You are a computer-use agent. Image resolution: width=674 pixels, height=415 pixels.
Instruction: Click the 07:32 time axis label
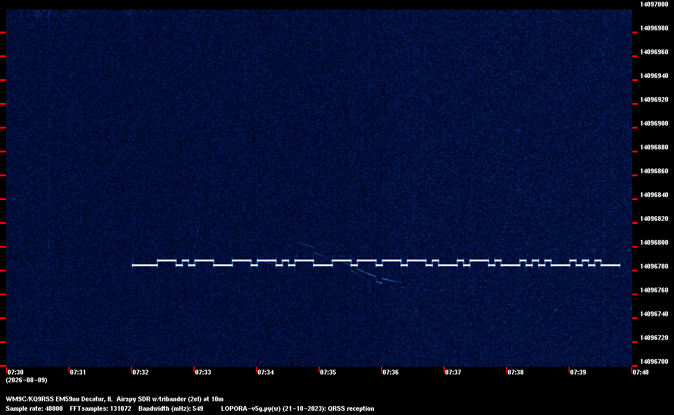pyautogui.click(x=141, y=372)
